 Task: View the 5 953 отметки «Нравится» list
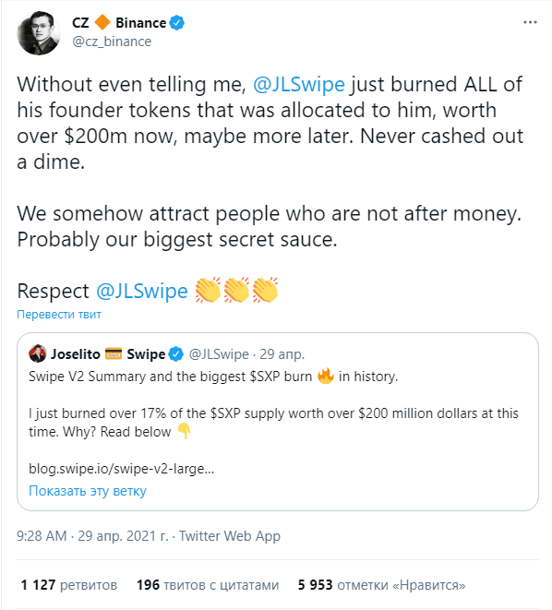[381, 585]
